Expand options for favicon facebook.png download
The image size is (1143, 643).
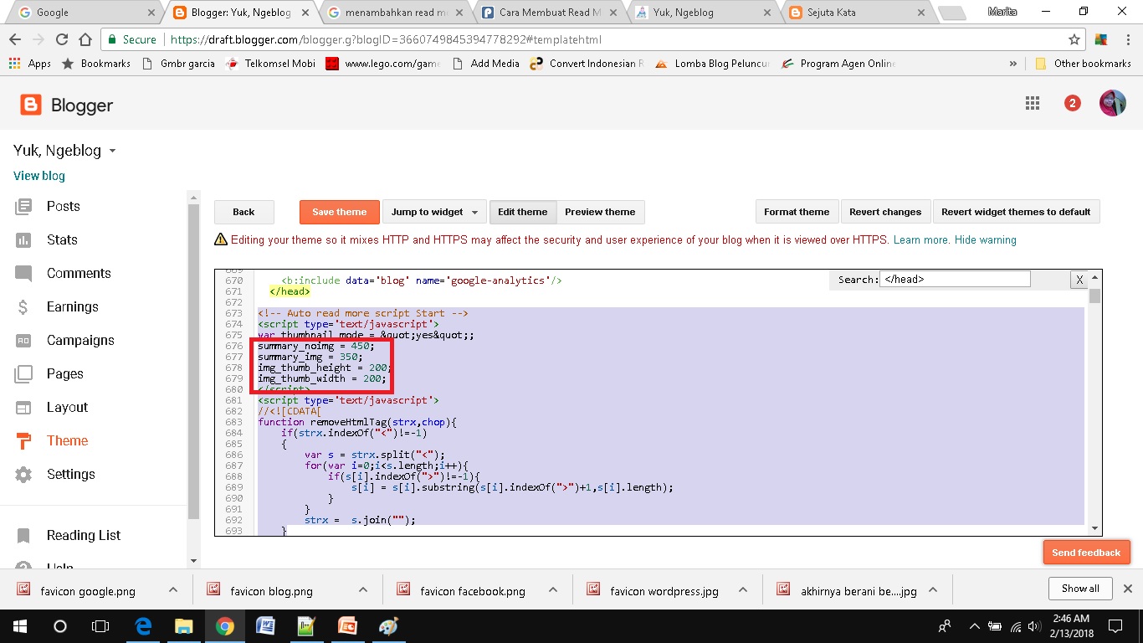(553, 589)
